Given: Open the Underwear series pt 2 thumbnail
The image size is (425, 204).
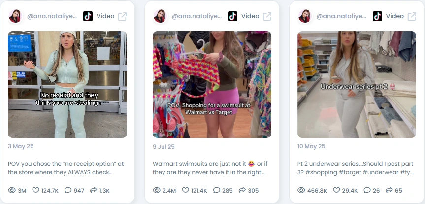Looking at the screenshot, I should pyautogui.click(x=357, y=84).
